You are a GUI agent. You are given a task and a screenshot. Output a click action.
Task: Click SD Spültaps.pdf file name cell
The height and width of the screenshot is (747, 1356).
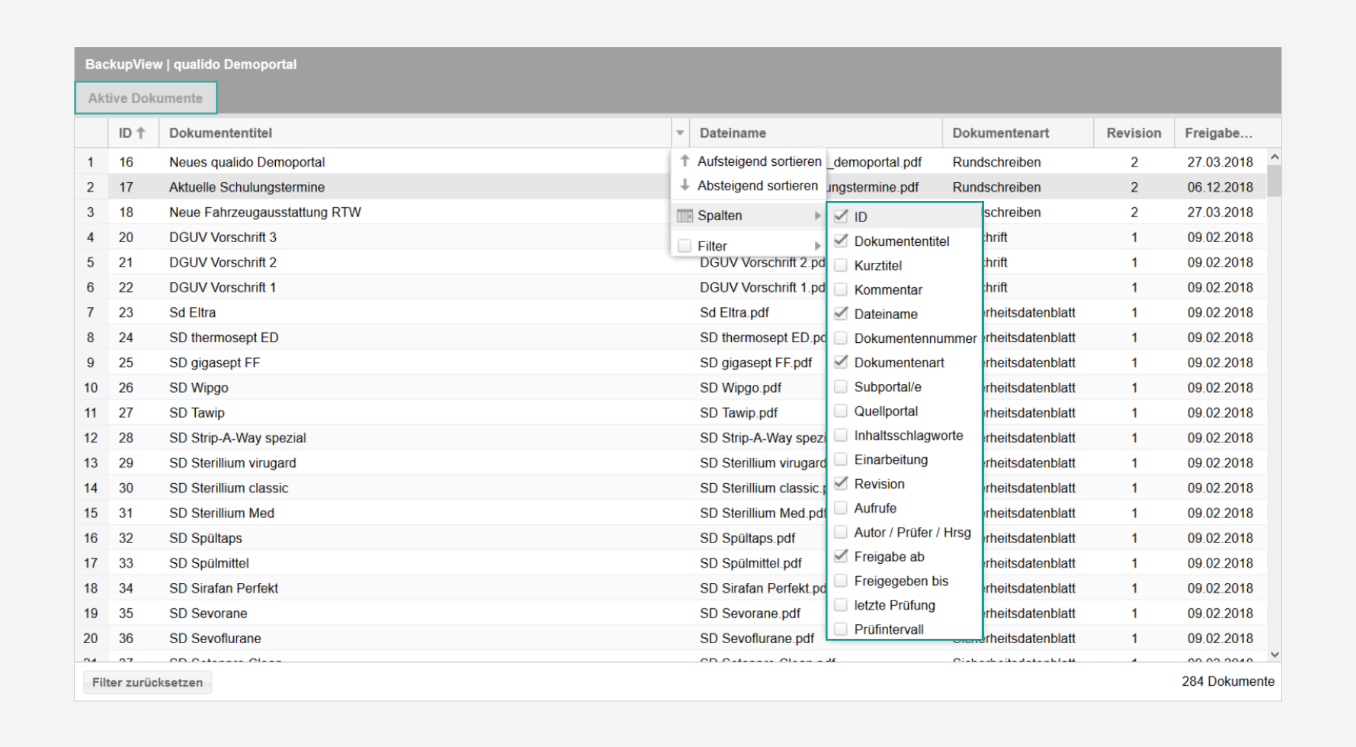coord(747,537)
